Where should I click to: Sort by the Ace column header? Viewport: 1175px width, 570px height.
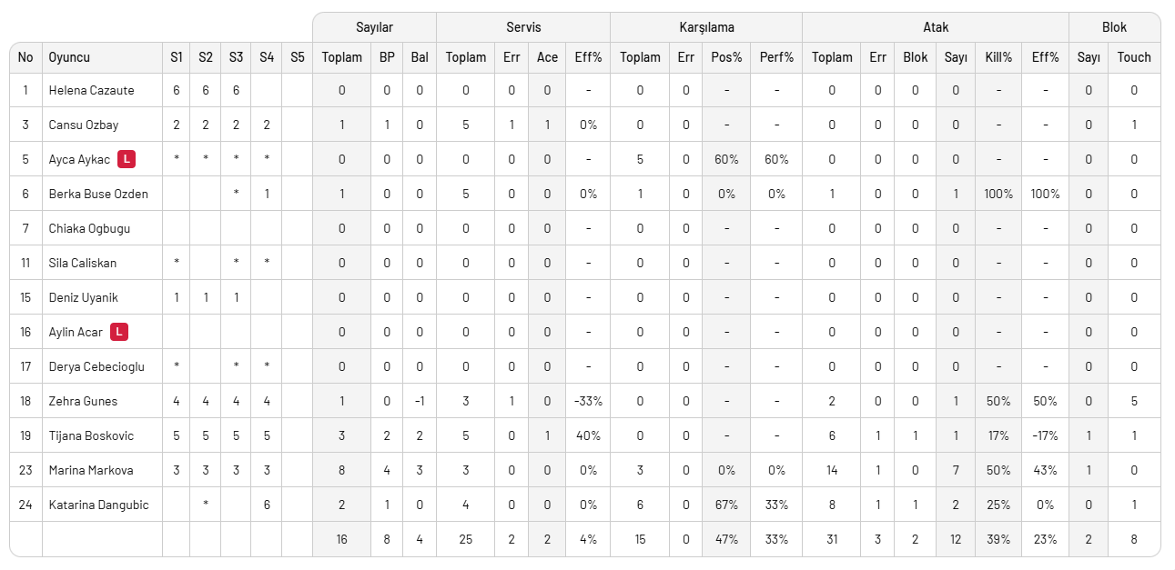547,57
